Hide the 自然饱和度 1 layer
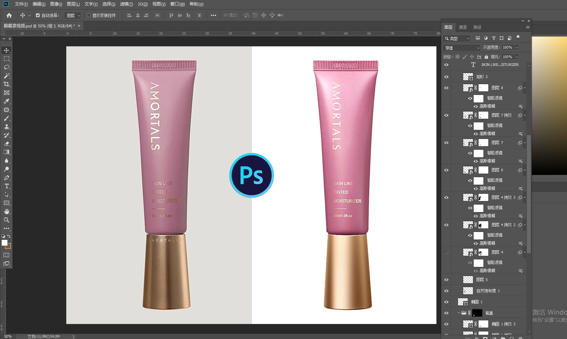The height and width of the screenshot is (339, 567). pyautogui.click(x=446, y=291)
